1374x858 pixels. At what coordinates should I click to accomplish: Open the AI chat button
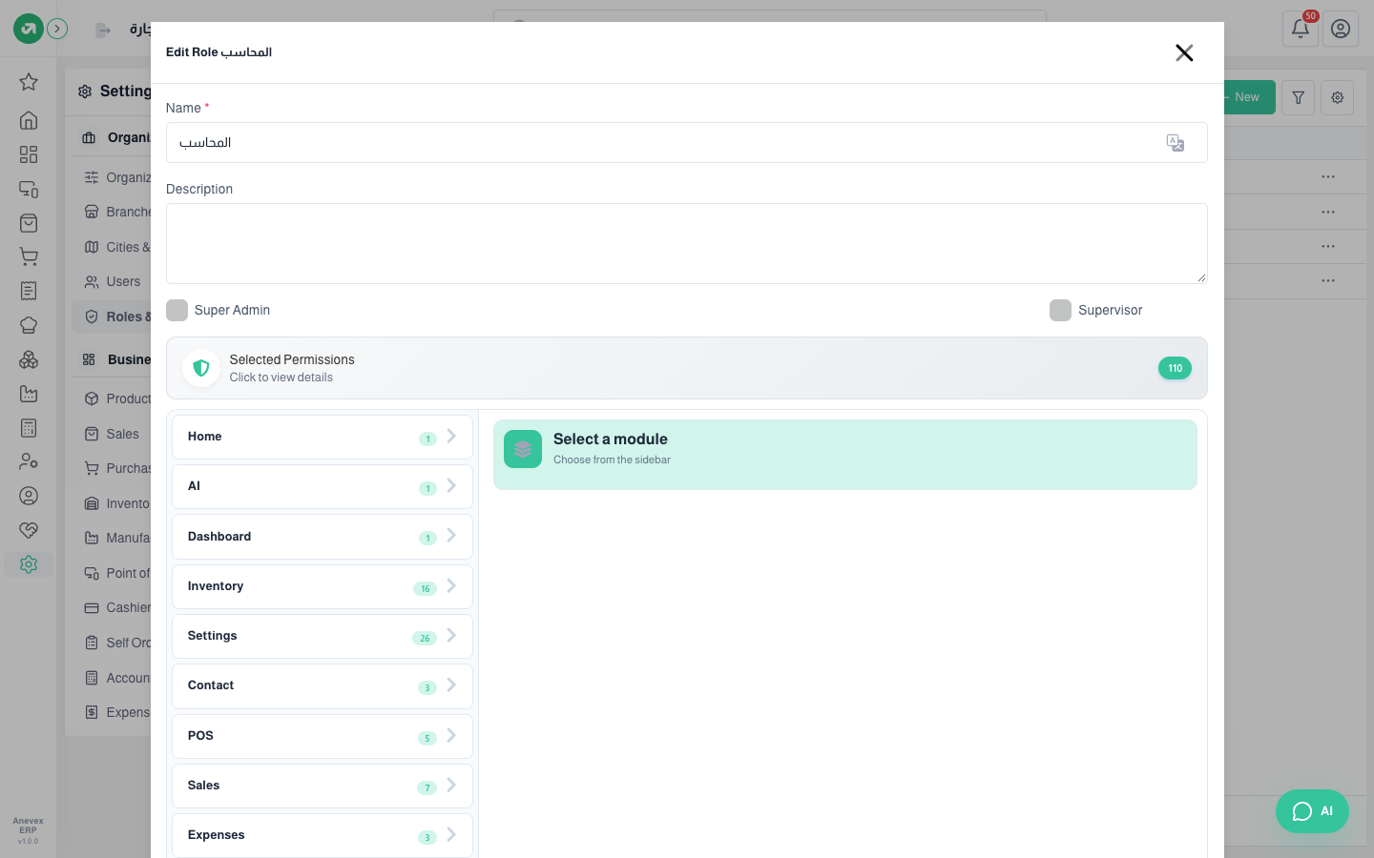(1312, 811)
